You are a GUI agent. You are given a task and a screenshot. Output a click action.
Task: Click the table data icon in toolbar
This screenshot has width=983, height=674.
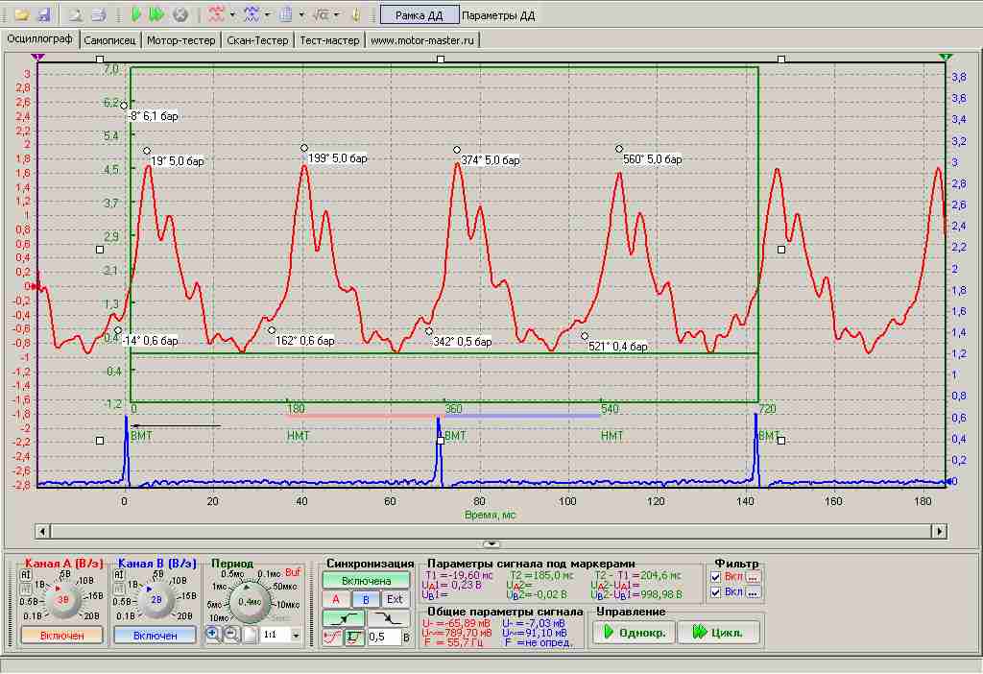286,14
